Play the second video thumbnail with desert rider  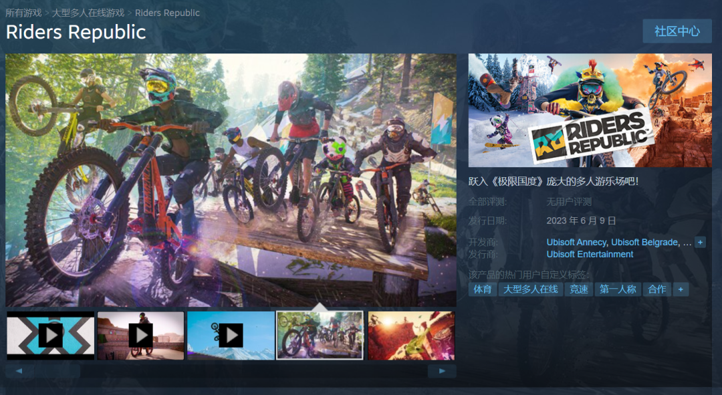tap(140, 336)
